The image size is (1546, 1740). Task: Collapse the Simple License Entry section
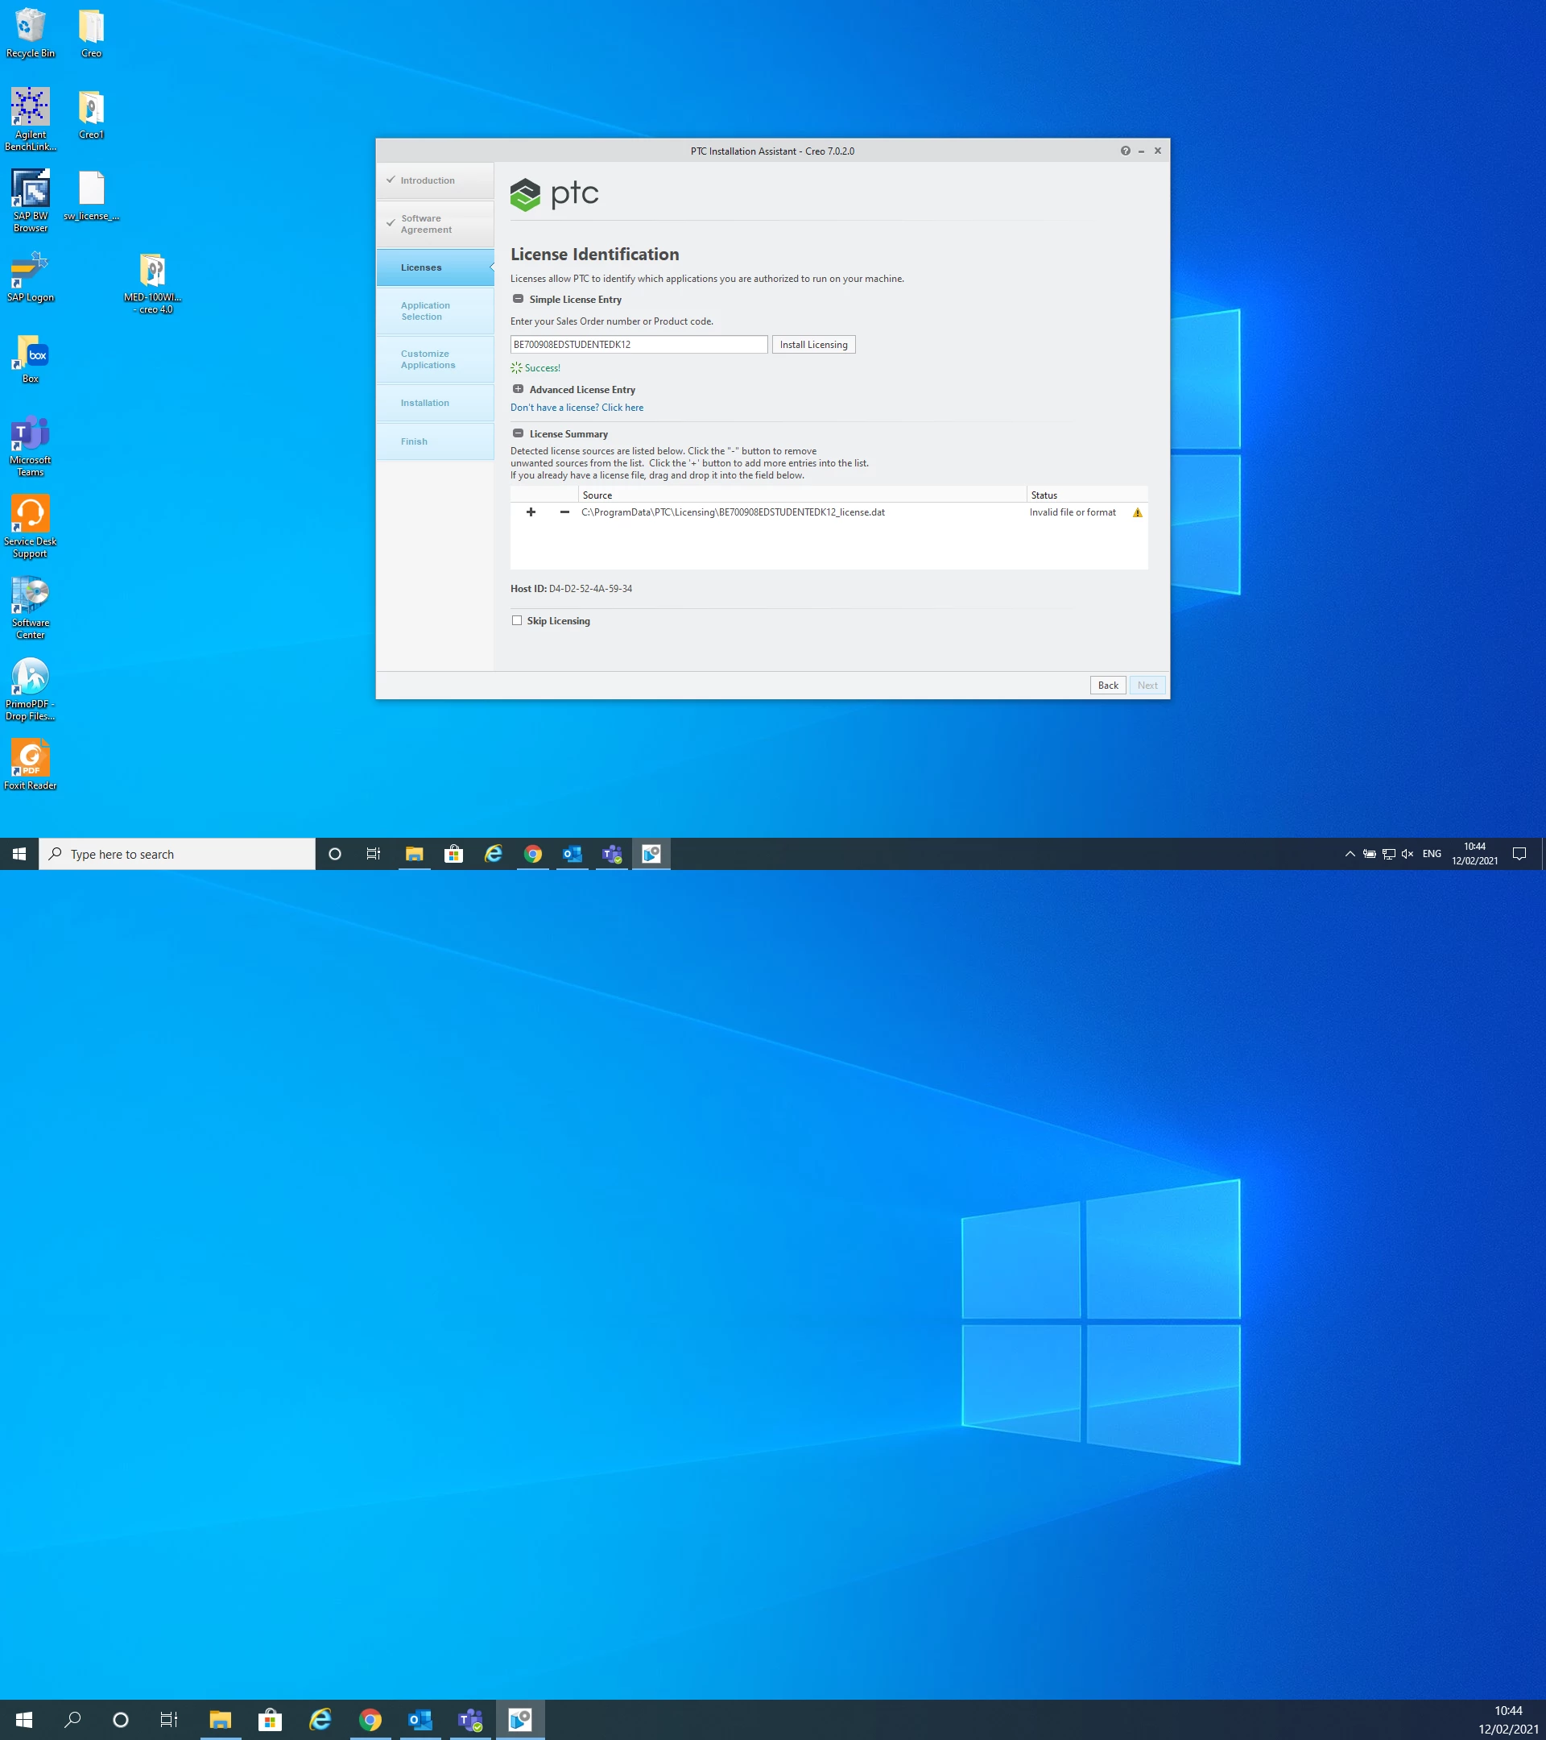[x=519, y=299]
